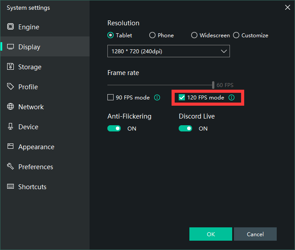Click the Profile tag icon
This screenshot has width=295, height=250.
(10, 87)
